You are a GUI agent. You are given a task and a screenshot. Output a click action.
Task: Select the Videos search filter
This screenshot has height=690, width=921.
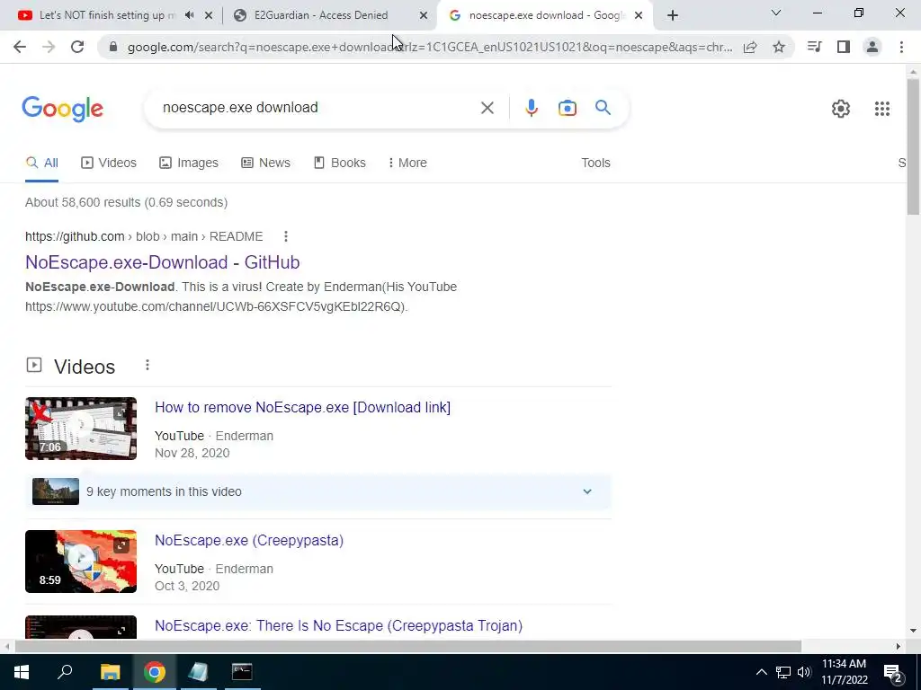point(109,163)
